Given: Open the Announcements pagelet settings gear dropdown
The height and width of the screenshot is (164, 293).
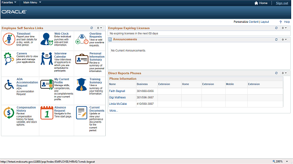Looking at the screenshot, I should tap(284, 40).
